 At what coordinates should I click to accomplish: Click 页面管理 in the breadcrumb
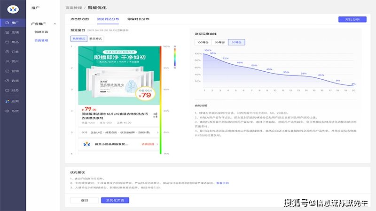coord(74,8)
